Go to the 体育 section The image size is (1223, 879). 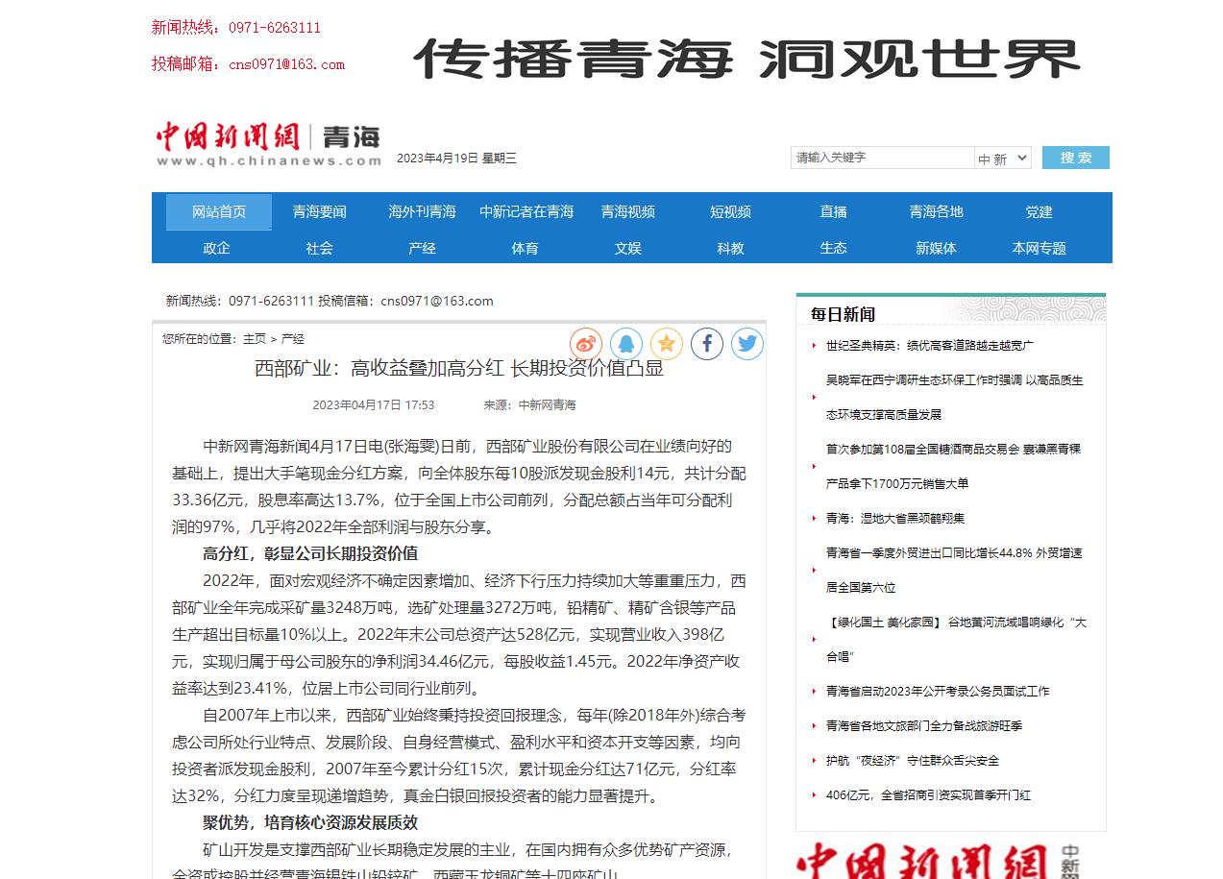526,248
